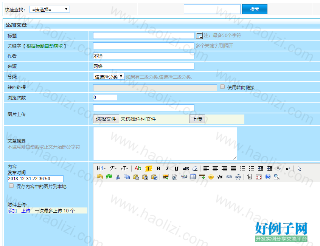Insert numbered list
The image size is (320, 246).
coord(242,169)
